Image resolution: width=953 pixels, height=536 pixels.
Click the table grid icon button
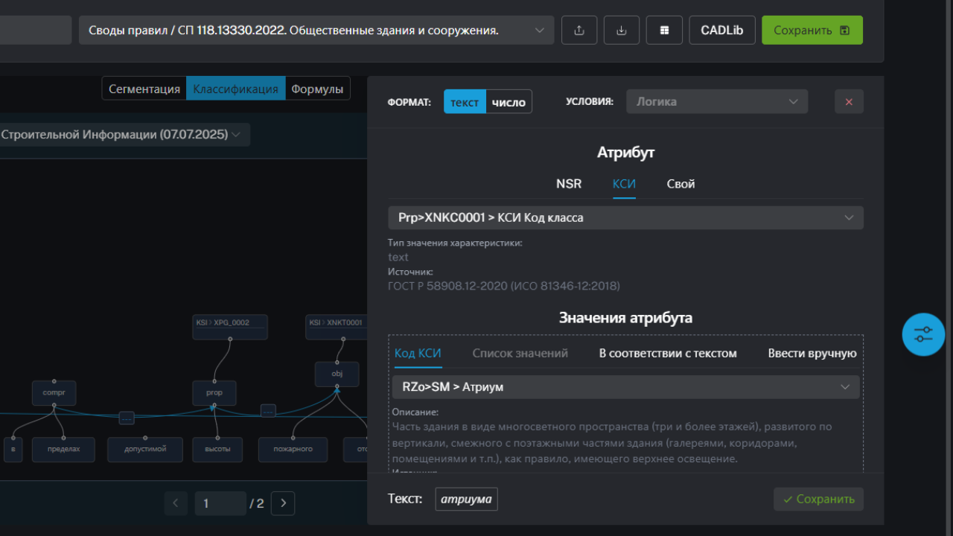click(664, 31)
